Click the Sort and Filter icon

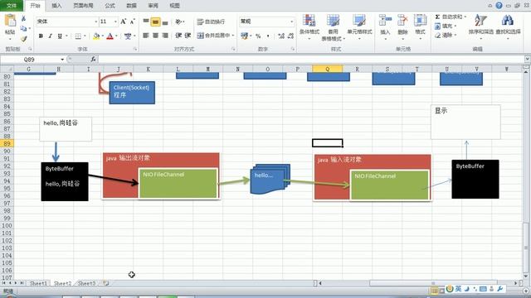click(x=480, y=20)
